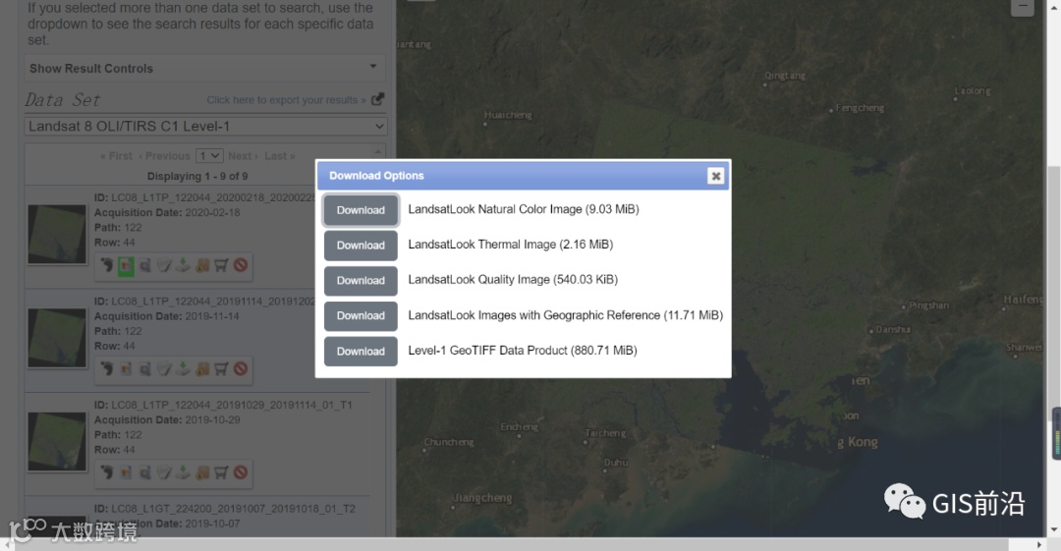The image size is (1061, 551).
Task: Click the export results external-link icon
Action: 377,99
